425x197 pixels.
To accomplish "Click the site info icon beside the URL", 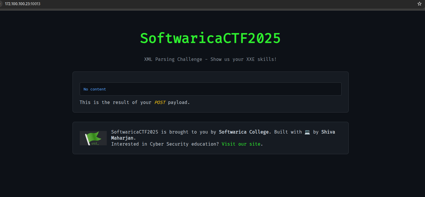I will [1, 4].
